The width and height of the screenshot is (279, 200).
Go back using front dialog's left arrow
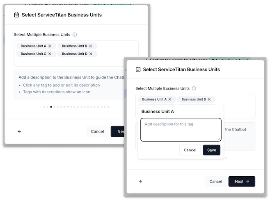pyautogui.click(x=141, y=181)
